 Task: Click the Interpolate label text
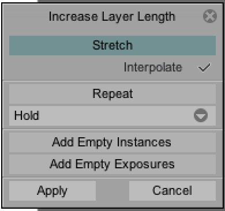tap(153, 67)
